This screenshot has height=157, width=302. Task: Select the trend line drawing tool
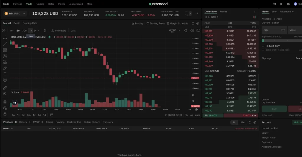point(5,44)
